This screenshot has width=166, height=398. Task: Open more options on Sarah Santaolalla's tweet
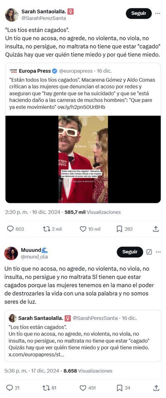[x=158, y=13]
